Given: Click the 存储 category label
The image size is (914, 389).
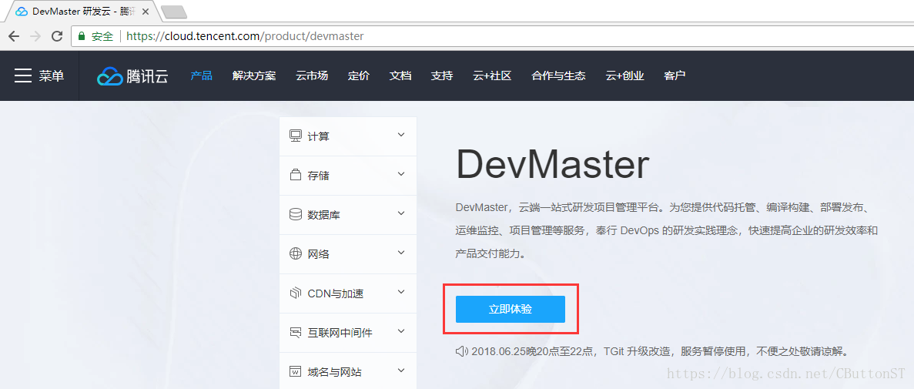Looking at the screenshot, I should pos(318,176).
